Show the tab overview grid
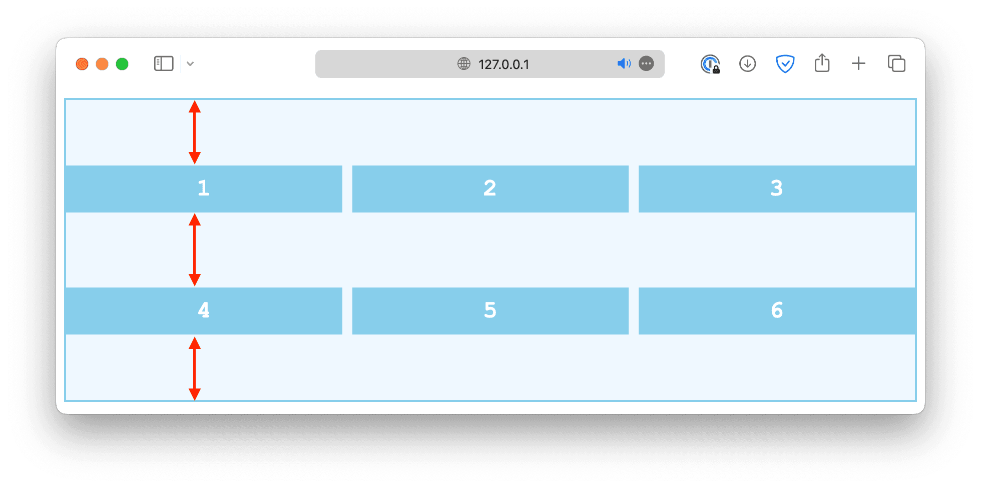981x488 pixels. (896, 63)
